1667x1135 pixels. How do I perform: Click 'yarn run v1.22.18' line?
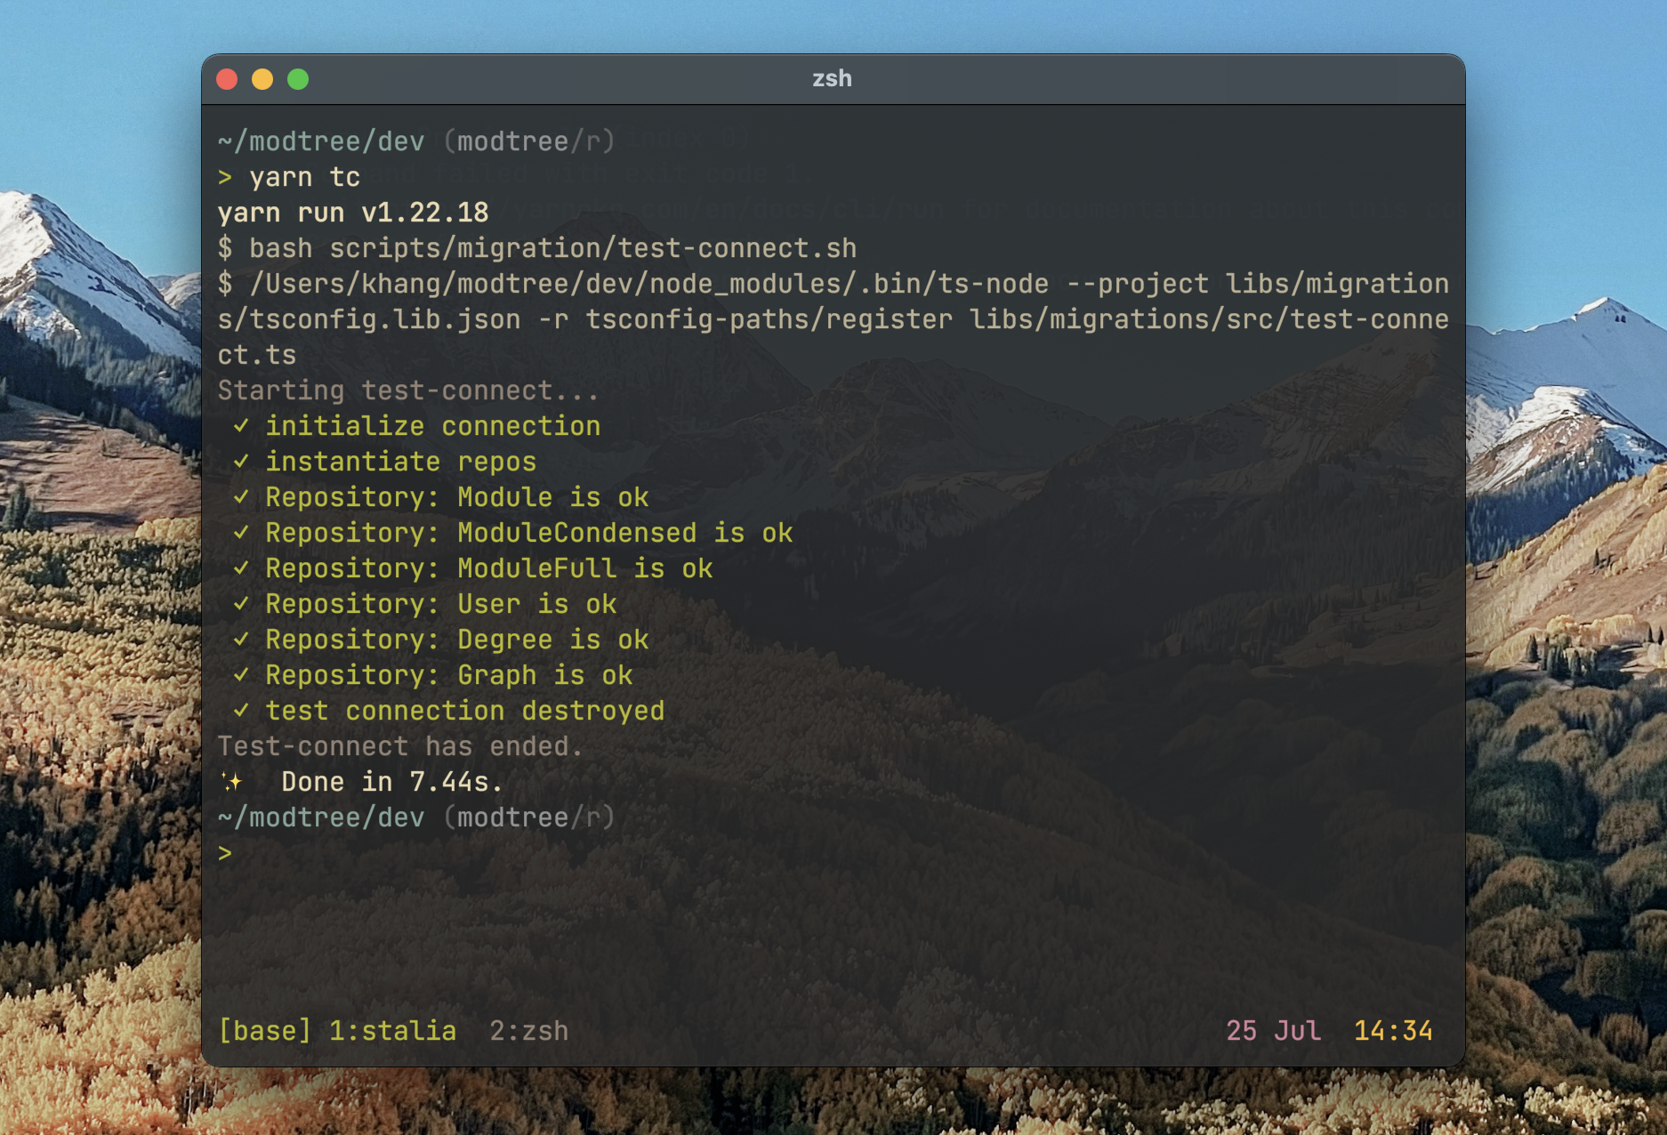click(x=353, y=213)
